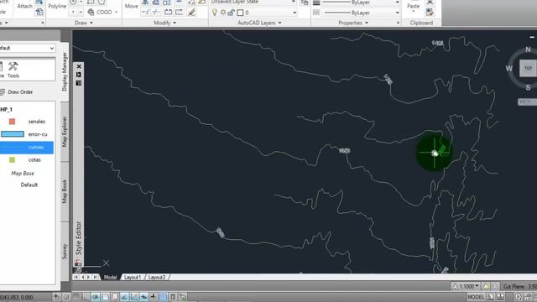Open the Display Manager side tab
Viewport: 537px width, 302px height.
pos(65,71)
